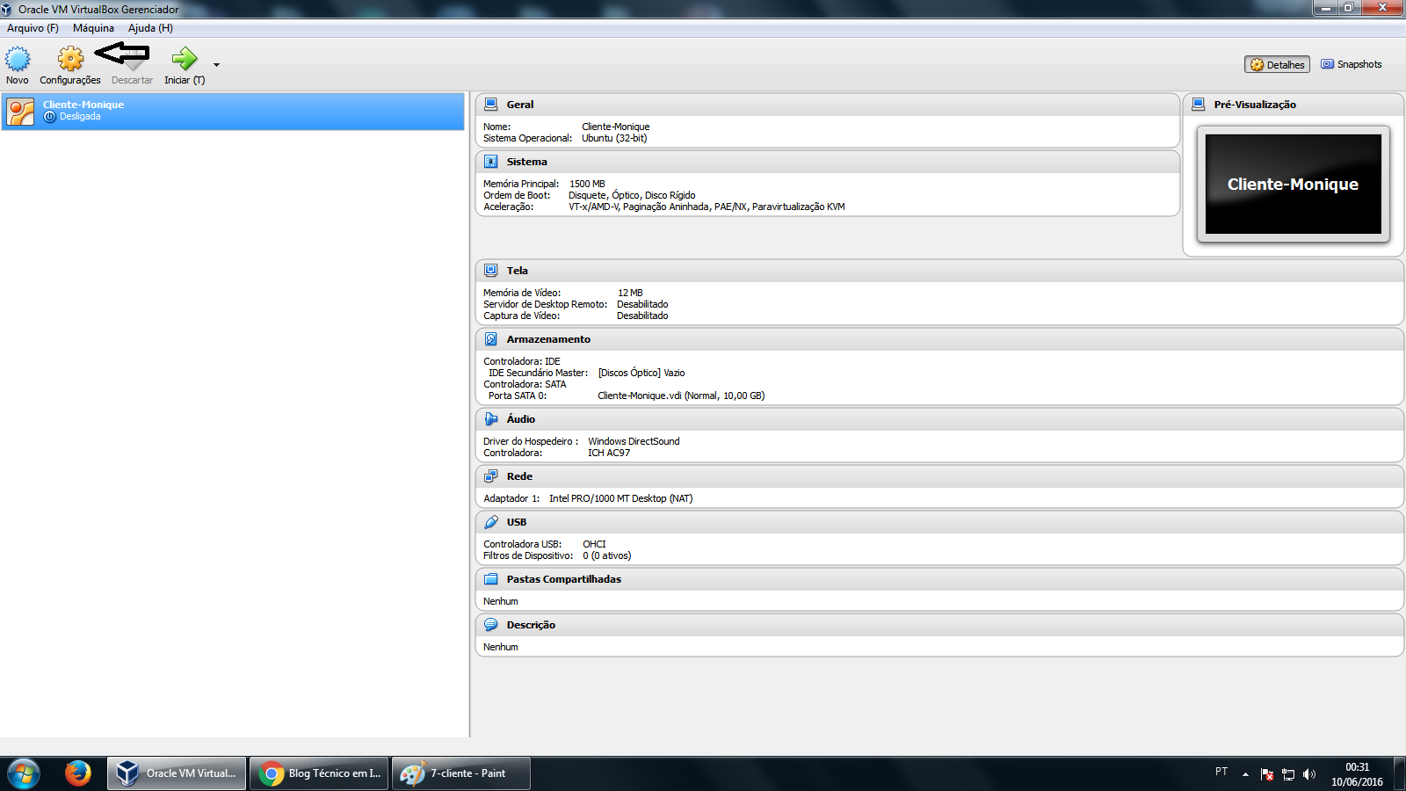The height and width of the screenshot is (791, 1406).
Task: Click the Pastas Compartilhadas folder icon
Action: 491,579
